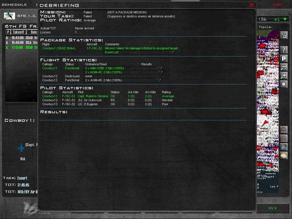
Task: Open the time acceleration green arrow dropdown
Action: point(285,19)
